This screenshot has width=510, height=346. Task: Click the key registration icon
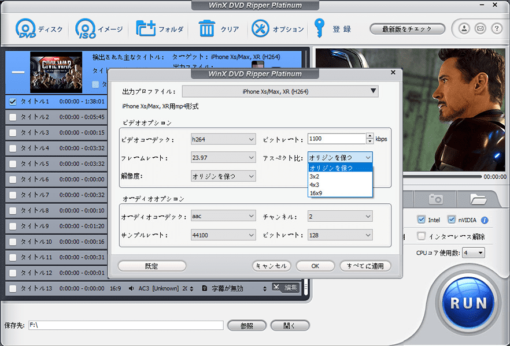(x=319, y=28)
